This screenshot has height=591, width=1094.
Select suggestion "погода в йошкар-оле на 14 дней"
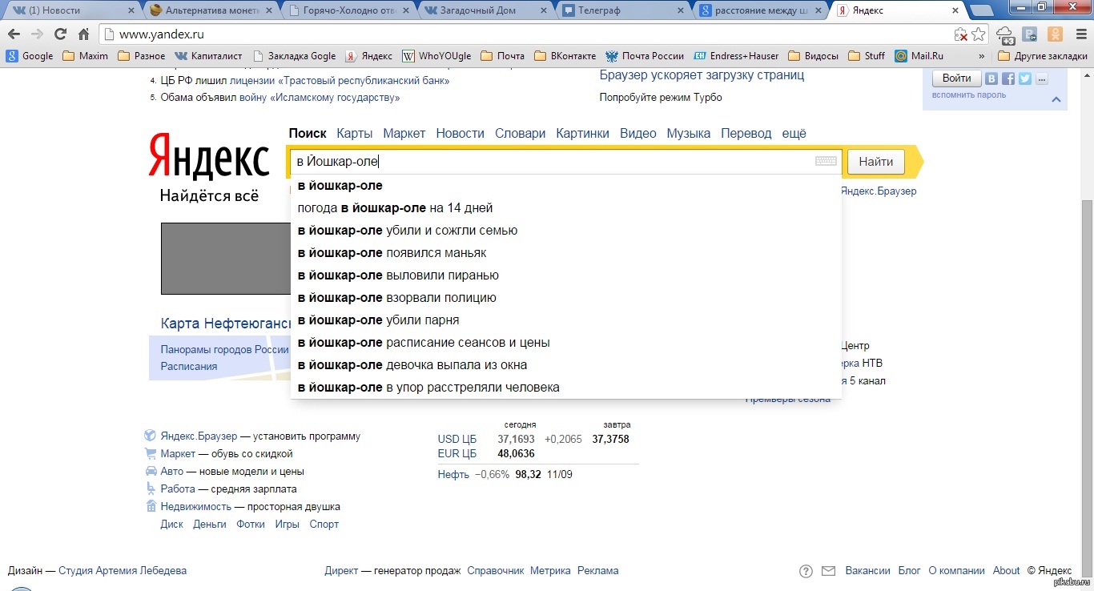pos(565,208)
